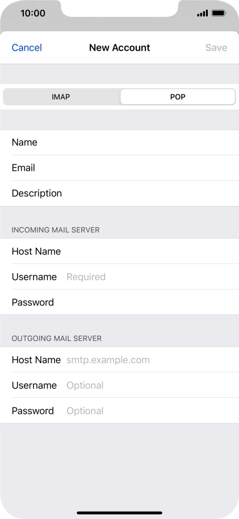239x519 pixels.
Task: Tap the outgoing mail server Username field
Action: [x=119, y=385]
